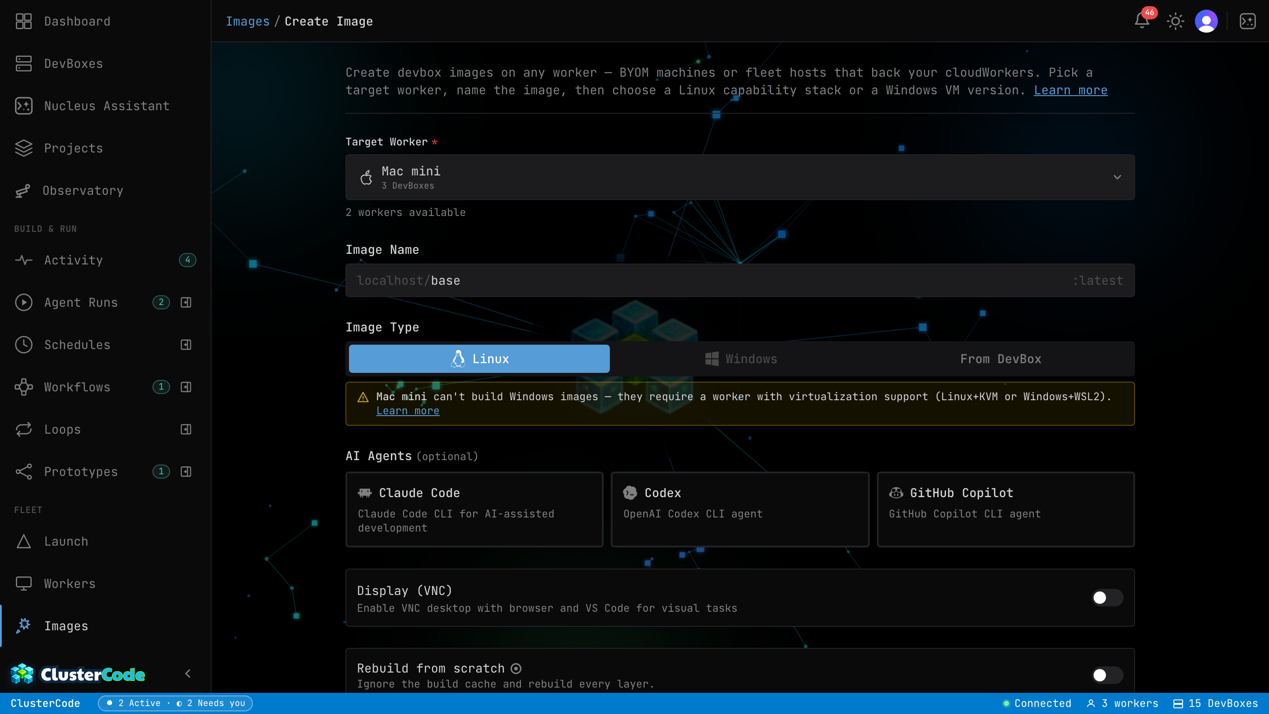Open Observatory from the sidebar
The image size is (1269, 714).
(105, 191)
